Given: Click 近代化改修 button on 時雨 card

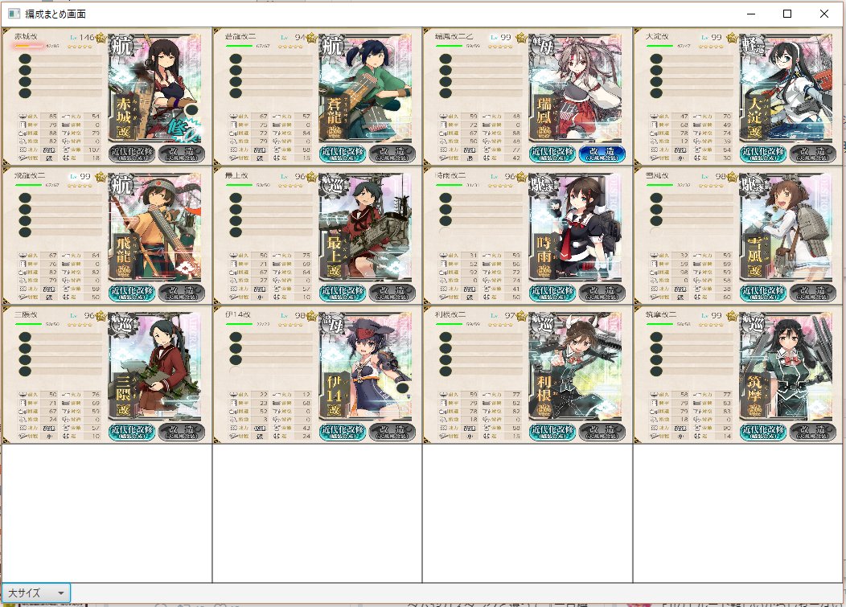Looking at the screenshot, I should [x=552, y=293].
